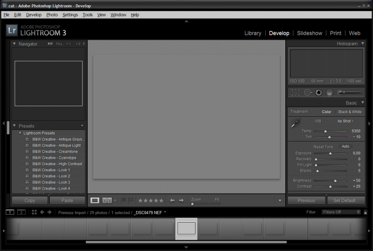
Task: Flag photo as rejected
Action: coord(131,200)
